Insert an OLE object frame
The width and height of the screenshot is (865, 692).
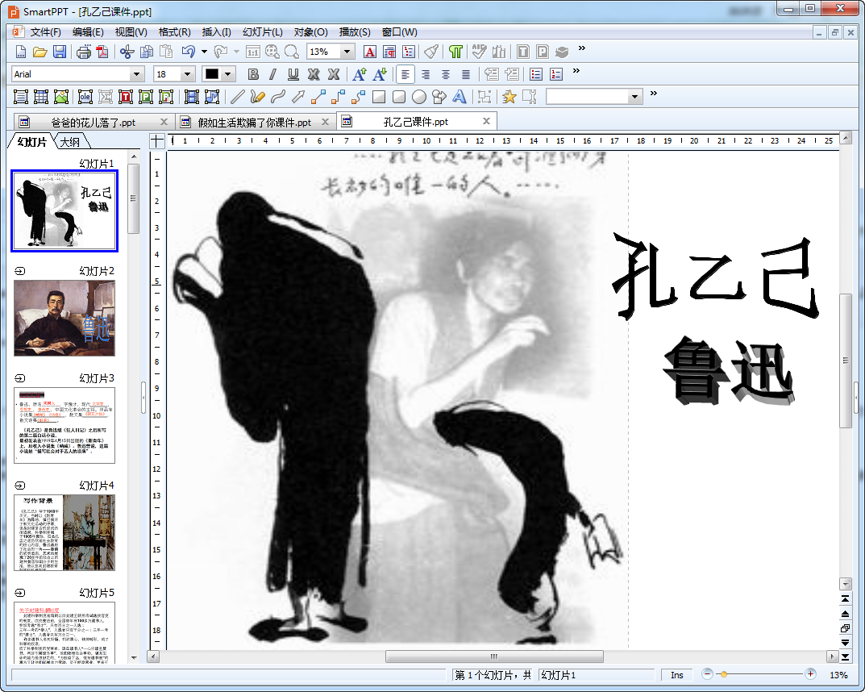click(85, 97)
